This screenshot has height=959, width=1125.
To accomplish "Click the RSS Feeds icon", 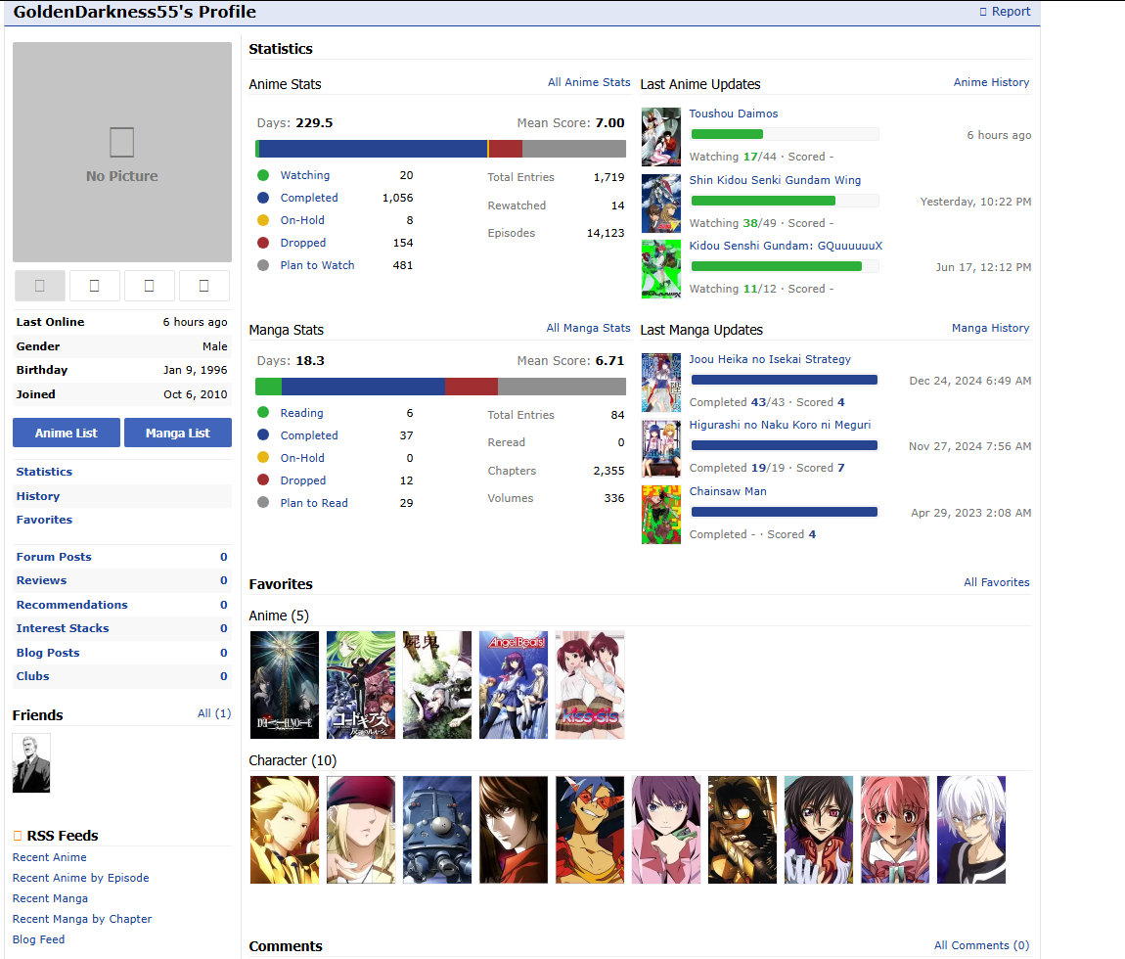I will (x=18, y=836).
